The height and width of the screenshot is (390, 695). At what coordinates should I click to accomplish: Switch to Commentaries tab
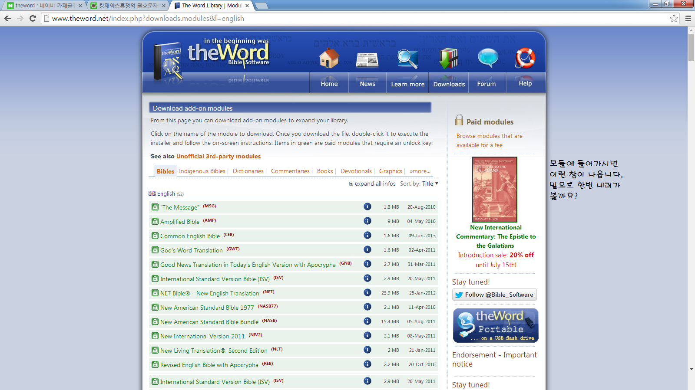coord(290,171)
